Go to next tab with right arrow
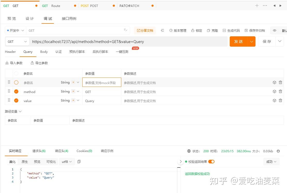Viewport: 287px width, 193px height. pos(280,6)
